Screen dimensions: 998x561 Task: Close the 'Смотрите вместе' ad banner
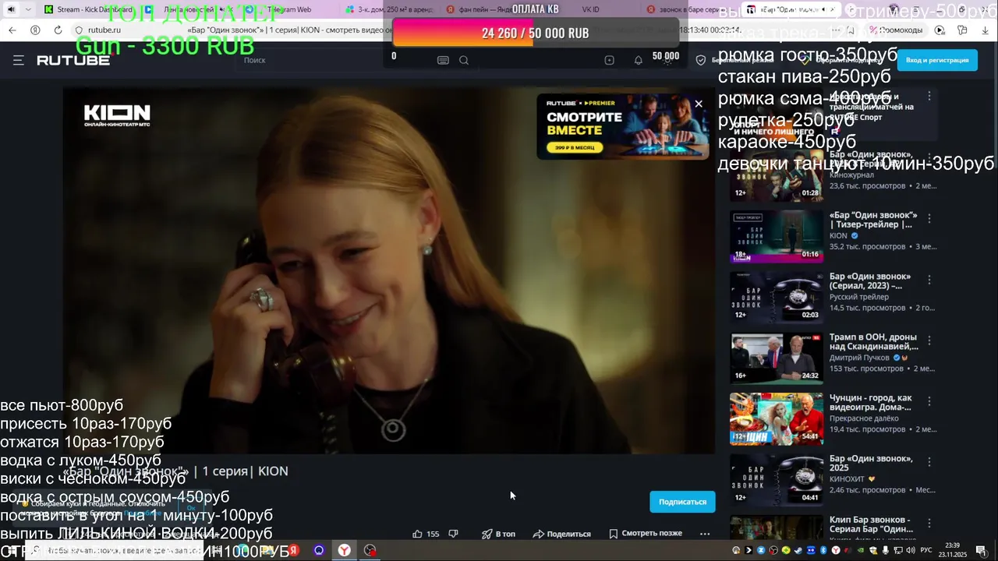pyautogui.click(x=699, y=104)
